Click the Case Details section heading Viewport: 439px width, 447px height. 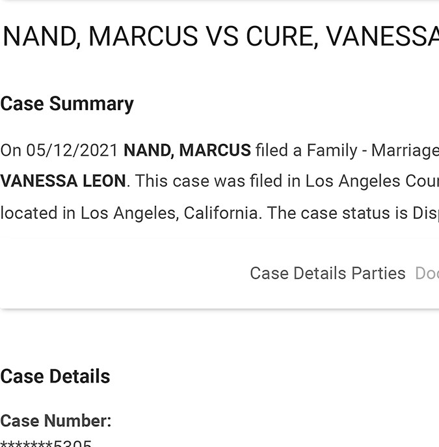click(x=55, y=376)
